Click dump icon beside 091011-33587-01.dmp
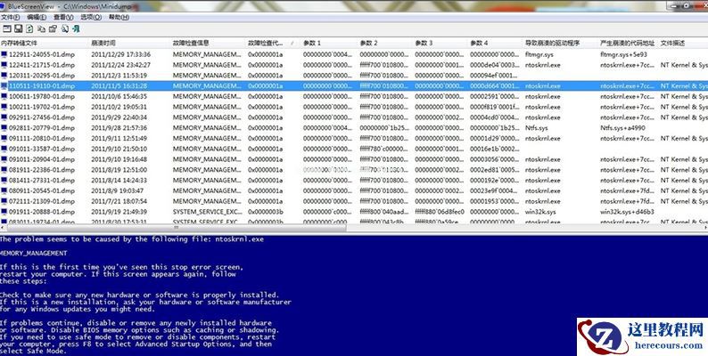This screenshot has width=708, height=356. [x=4, y=149]
